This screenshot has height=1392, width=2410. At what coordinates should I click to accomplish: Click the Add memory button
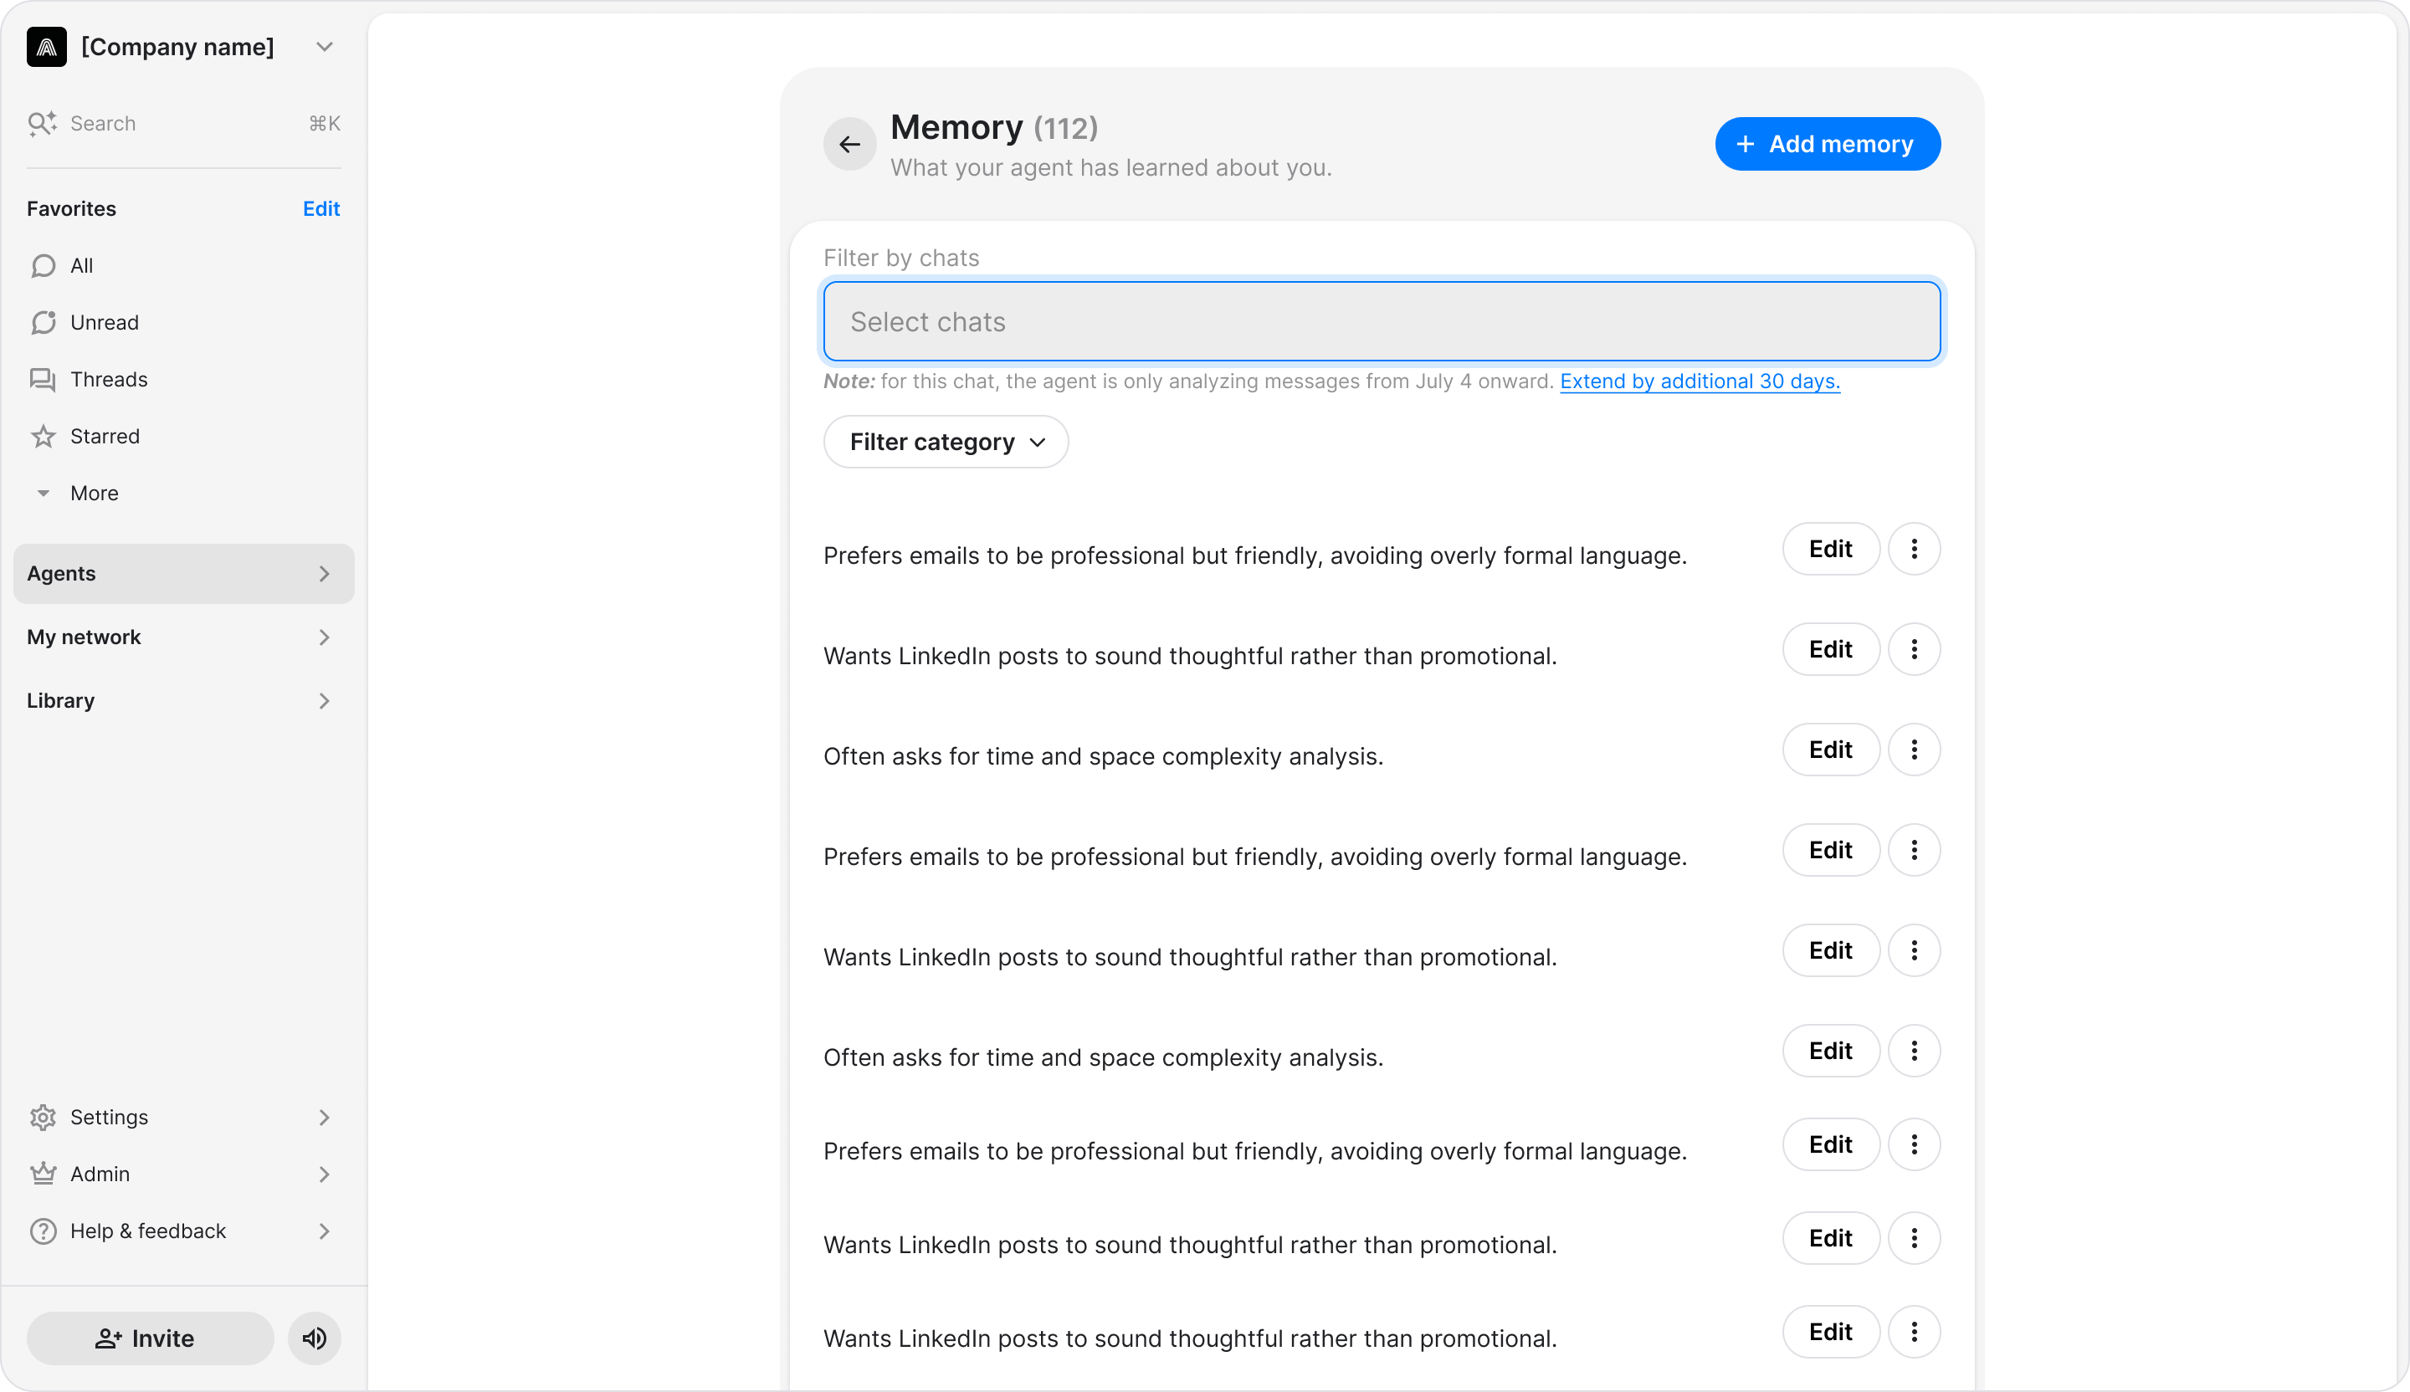1827,145
